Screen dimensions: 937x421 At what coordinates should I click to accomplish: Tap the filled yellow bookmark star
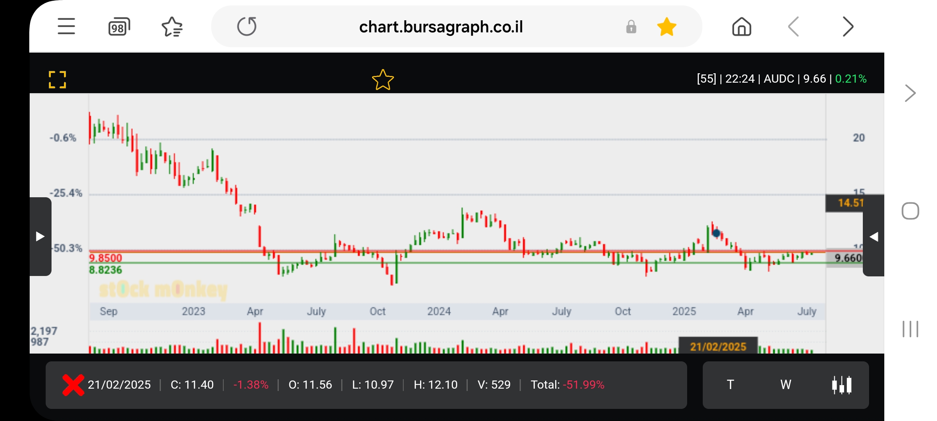coord(666,27)
